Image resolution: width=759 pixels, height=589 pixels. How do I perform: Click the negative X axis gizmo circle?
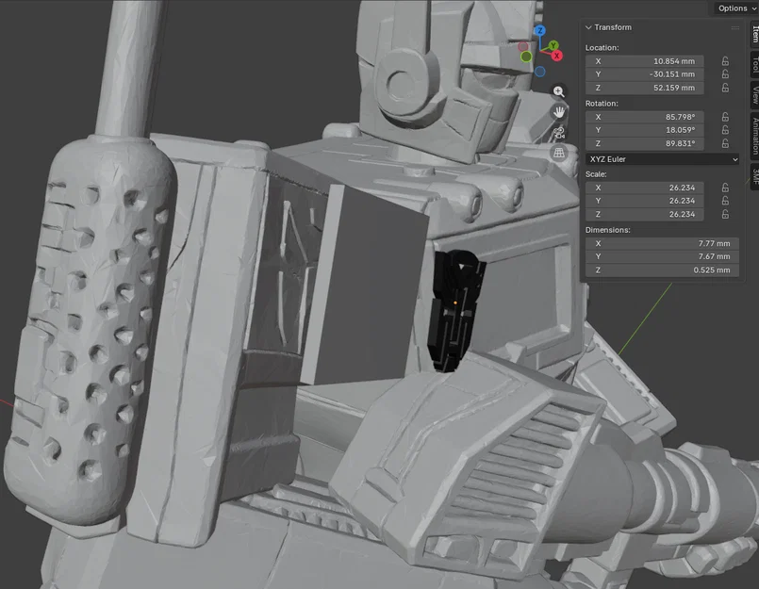coord(523,46)
